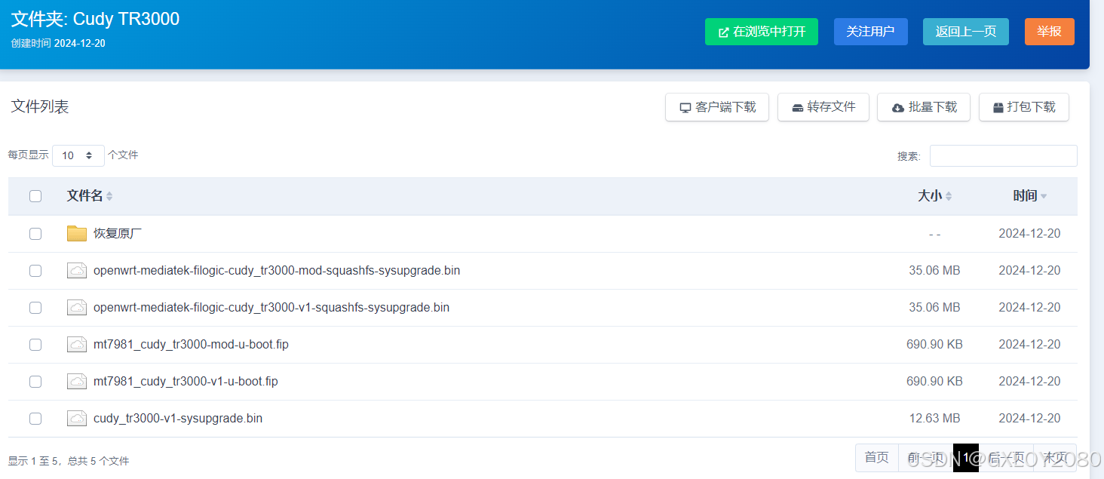Open mt7981_cudy_tr3000-v1-u-boot.fip file link
The image size is (1104, 479).
[186, 382]
